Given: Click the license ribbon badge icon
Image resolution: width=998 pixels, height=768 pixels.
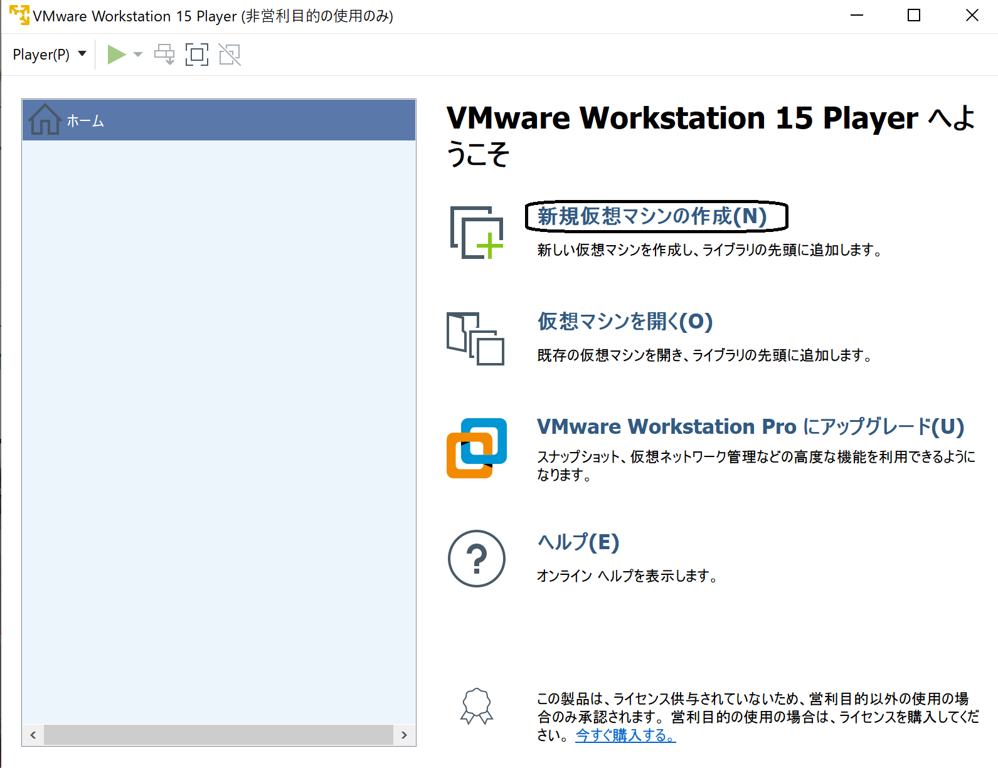Looking at the screenshot, I should 477,707.
